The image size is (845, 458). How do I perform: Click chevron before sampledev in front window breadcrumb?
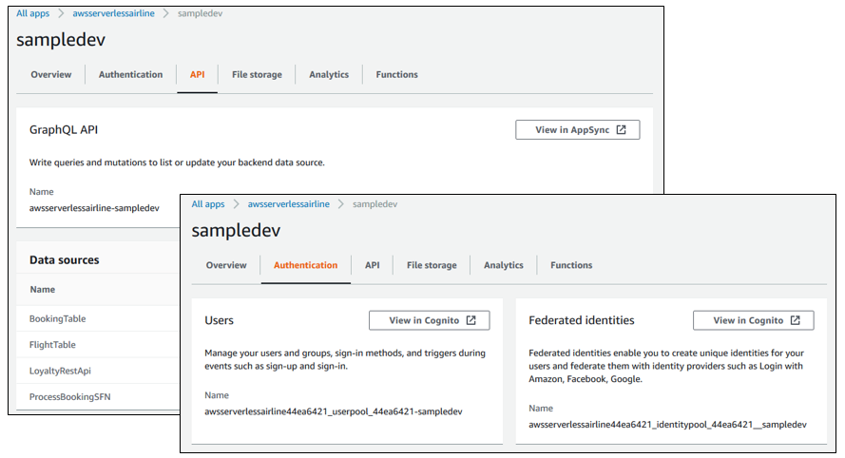pos(341,204)
